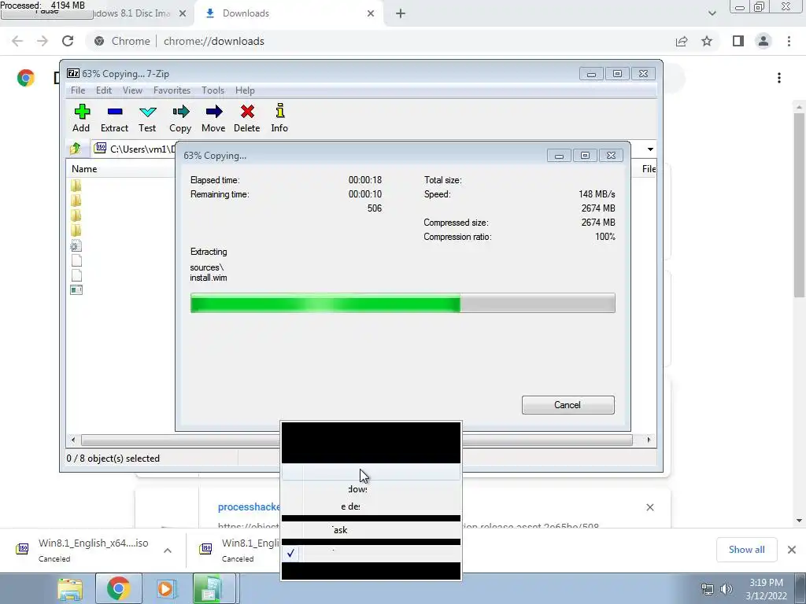This screenshot has height=604, width=806.
Task: Click the Extract toolbar icon in 7-Zip
Action: [114, 118]
